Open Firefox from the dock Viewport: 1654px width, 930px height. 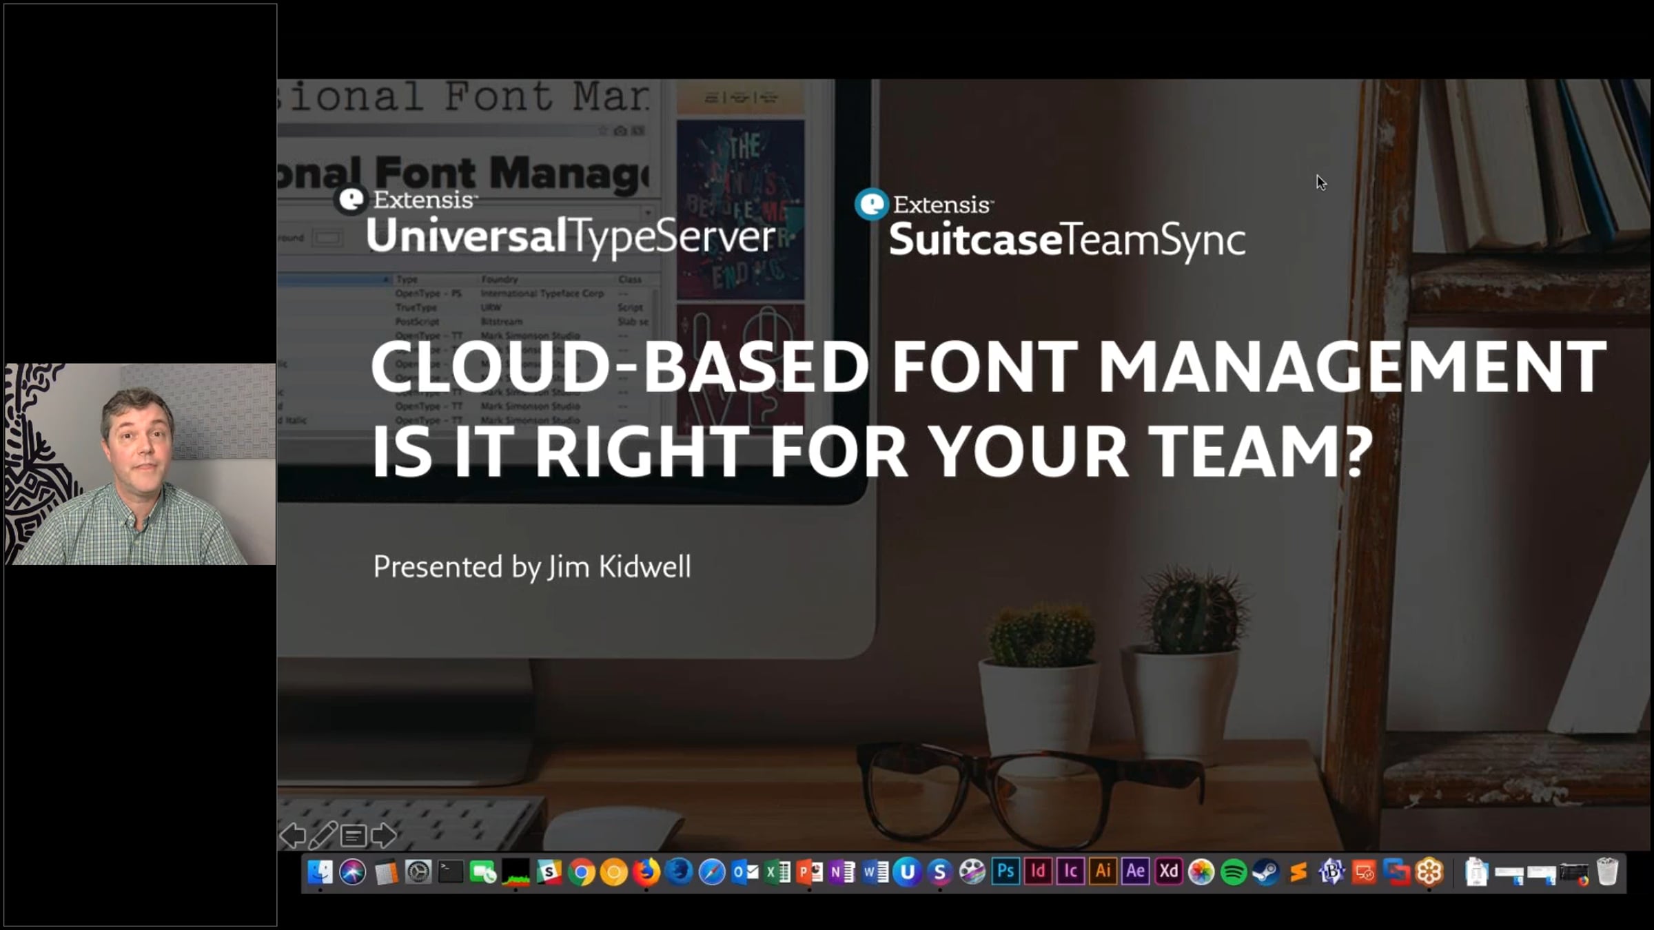pos(646,873)
